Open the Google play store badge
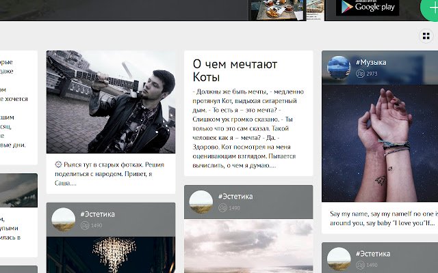This screenshot has width=438, height=273. point(368,8)
